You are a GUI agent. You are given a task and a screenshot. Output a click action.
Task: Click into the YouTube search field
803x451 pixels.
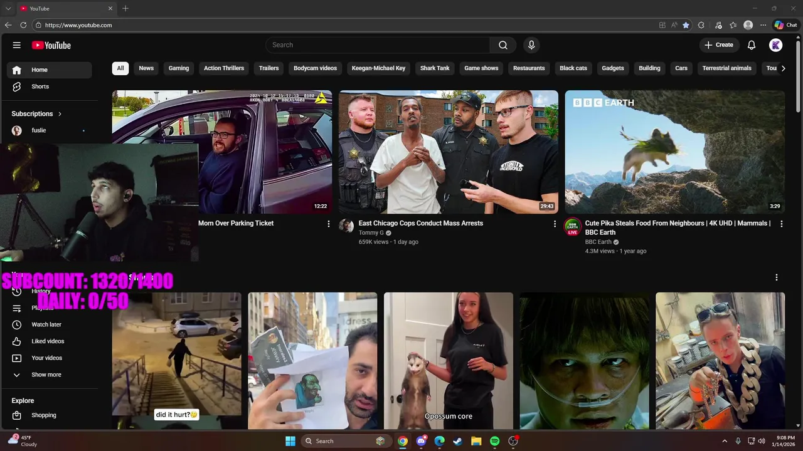point(378,45)
